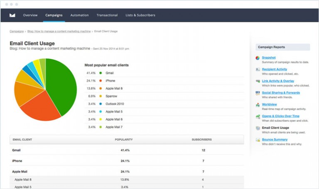The width and height of the screenshot is (319, 189).
Task: Open Link Activity & Overlay report
Action: [x=278, y=81]
